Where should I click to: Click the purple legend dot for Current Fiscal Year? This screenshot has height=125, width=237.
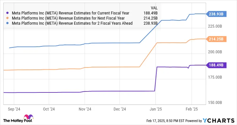point(7,13)
